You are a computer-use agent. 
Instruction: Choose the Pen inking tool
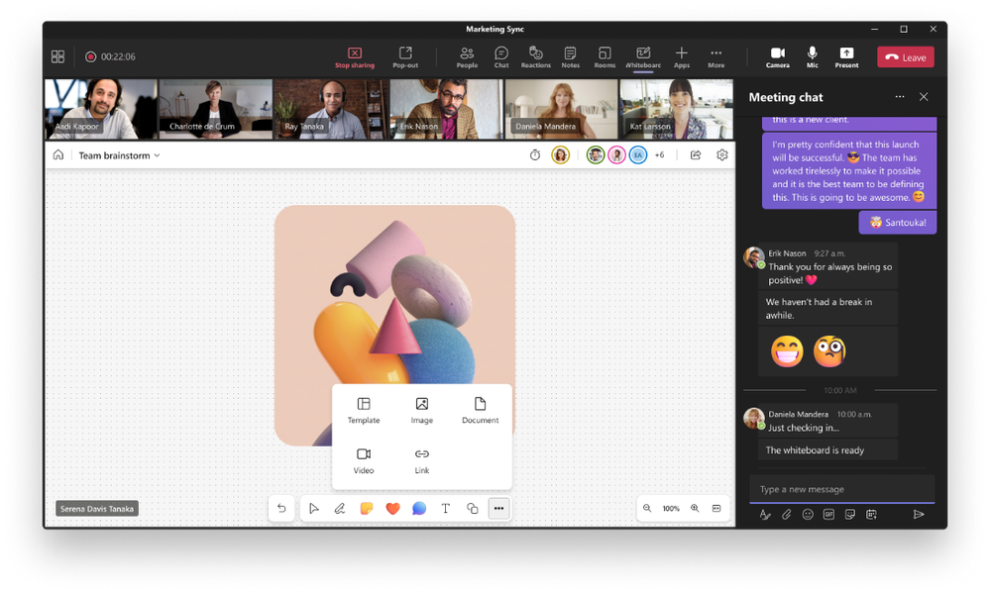click(340, 509)
